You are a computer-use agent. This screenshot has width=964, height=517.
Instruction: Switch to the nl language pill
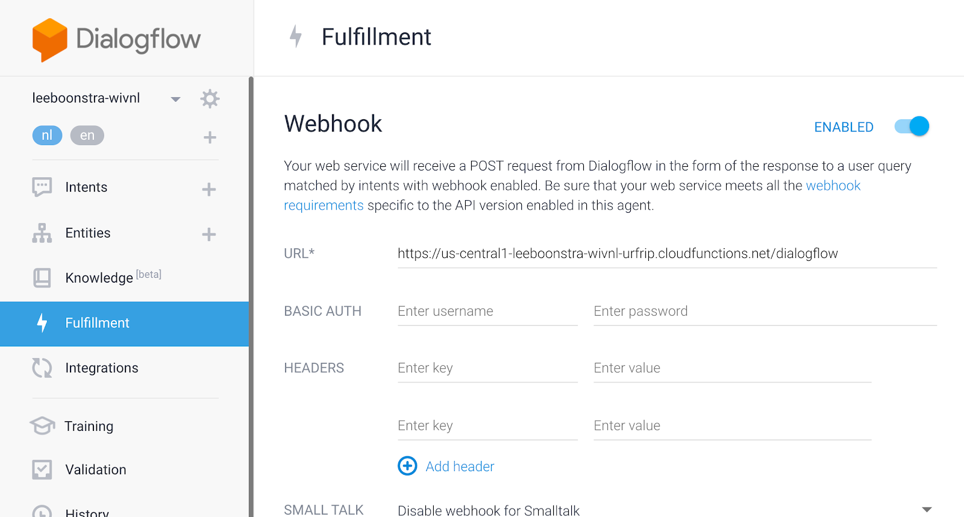click(x=47, y=136)
